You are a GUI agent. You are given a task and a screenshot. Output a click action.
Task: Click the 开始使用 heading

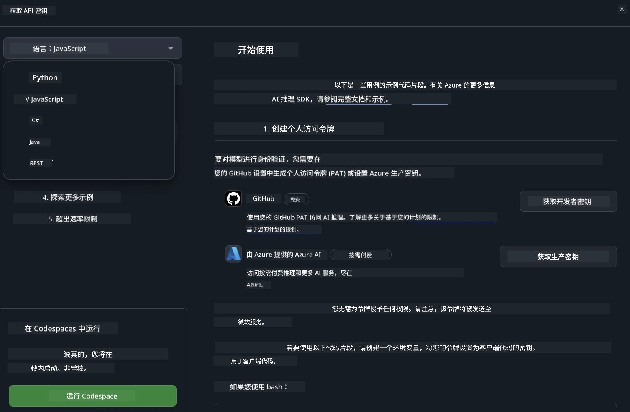(256, 49)
